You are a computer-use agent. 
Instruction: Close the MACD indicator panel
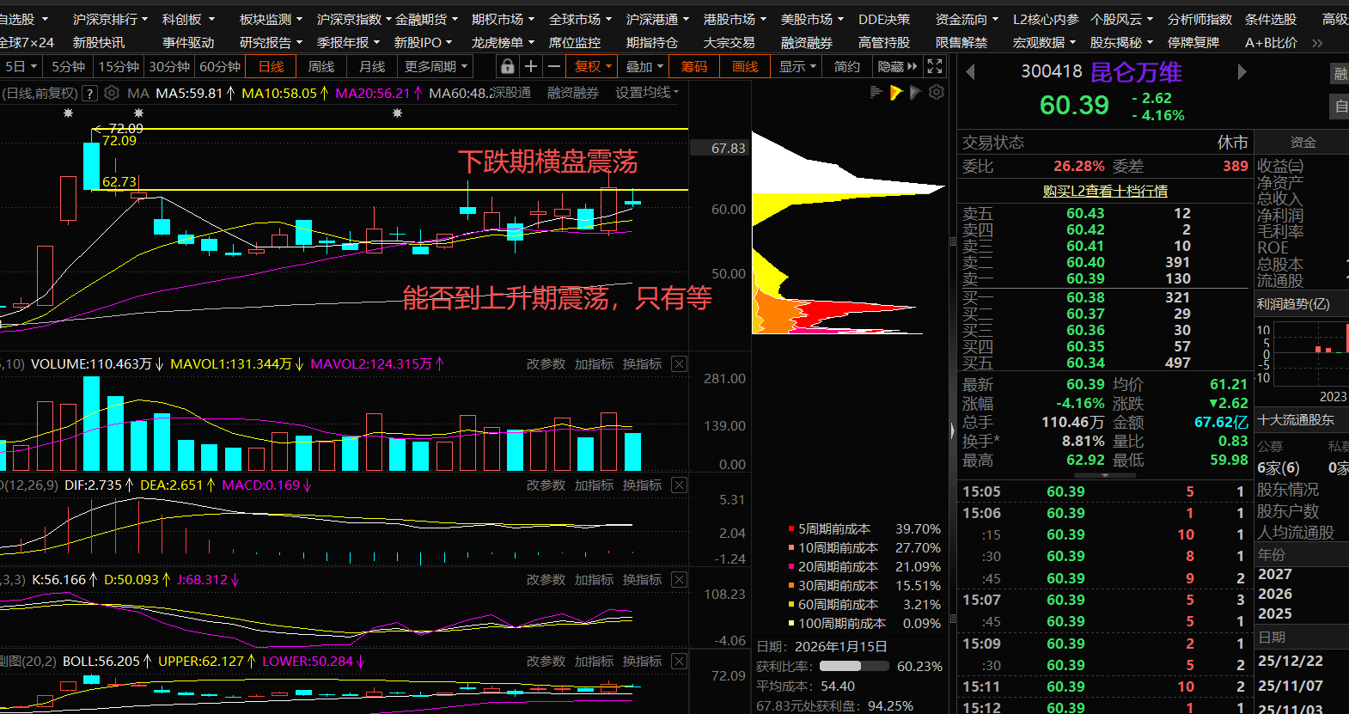coord(679,485)
